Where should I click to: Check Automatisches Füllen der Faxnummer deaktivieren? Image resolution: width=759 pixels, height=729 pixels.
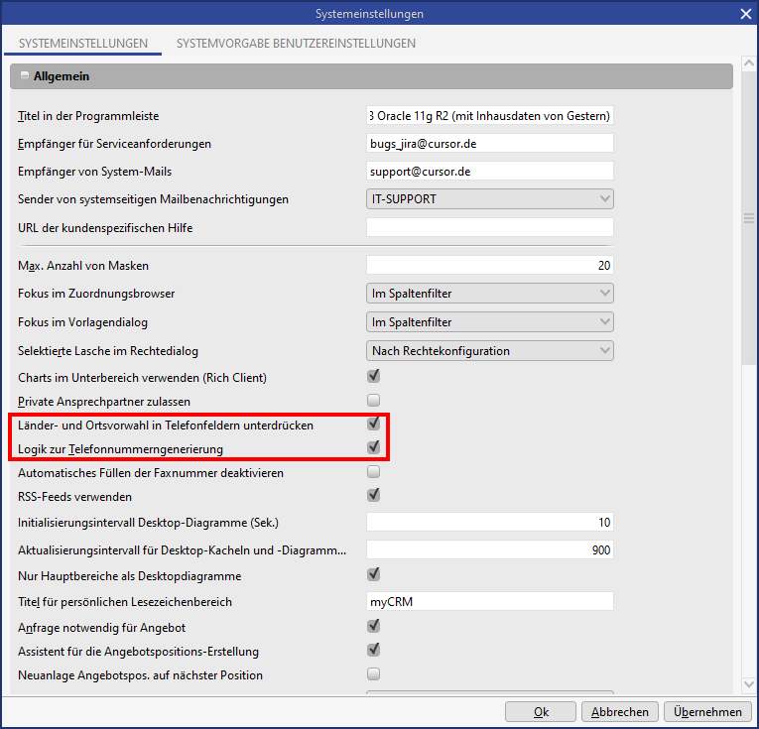tap(374, 472)
